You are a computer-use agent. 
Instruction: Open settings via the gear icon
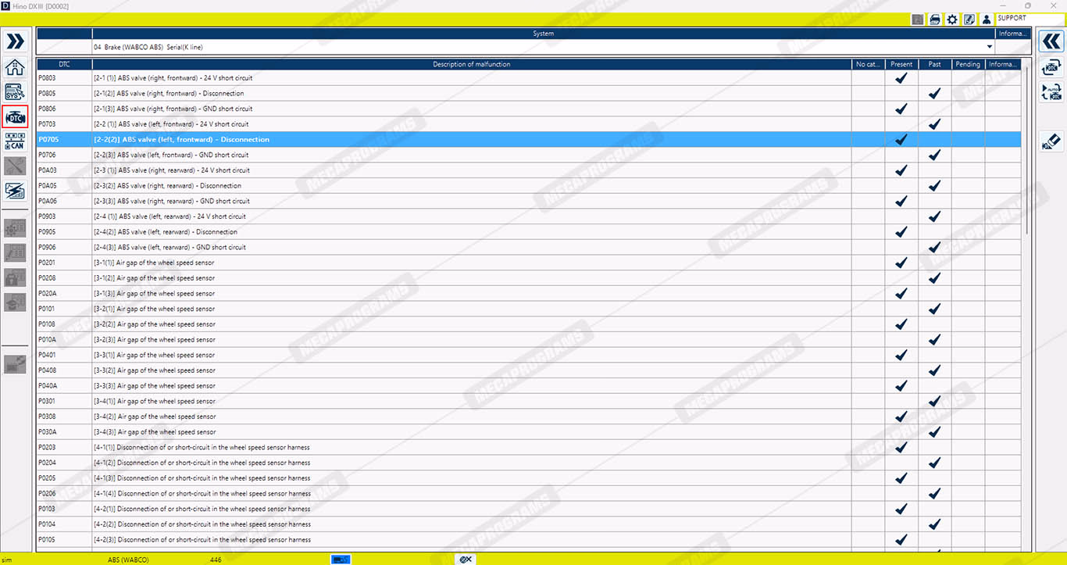pyautogui.click(x=952, y=20)
